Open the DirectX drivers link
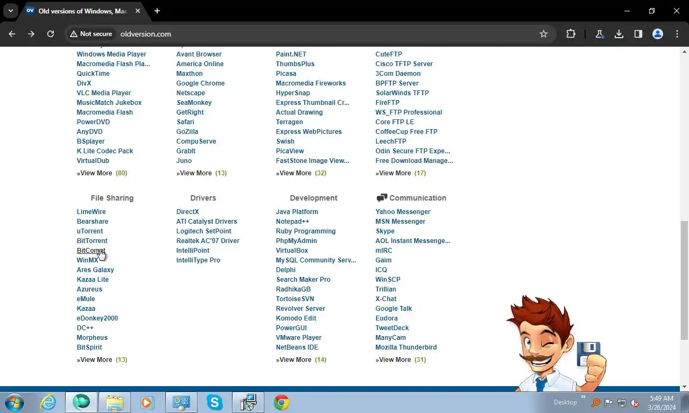 pos(187,212)
